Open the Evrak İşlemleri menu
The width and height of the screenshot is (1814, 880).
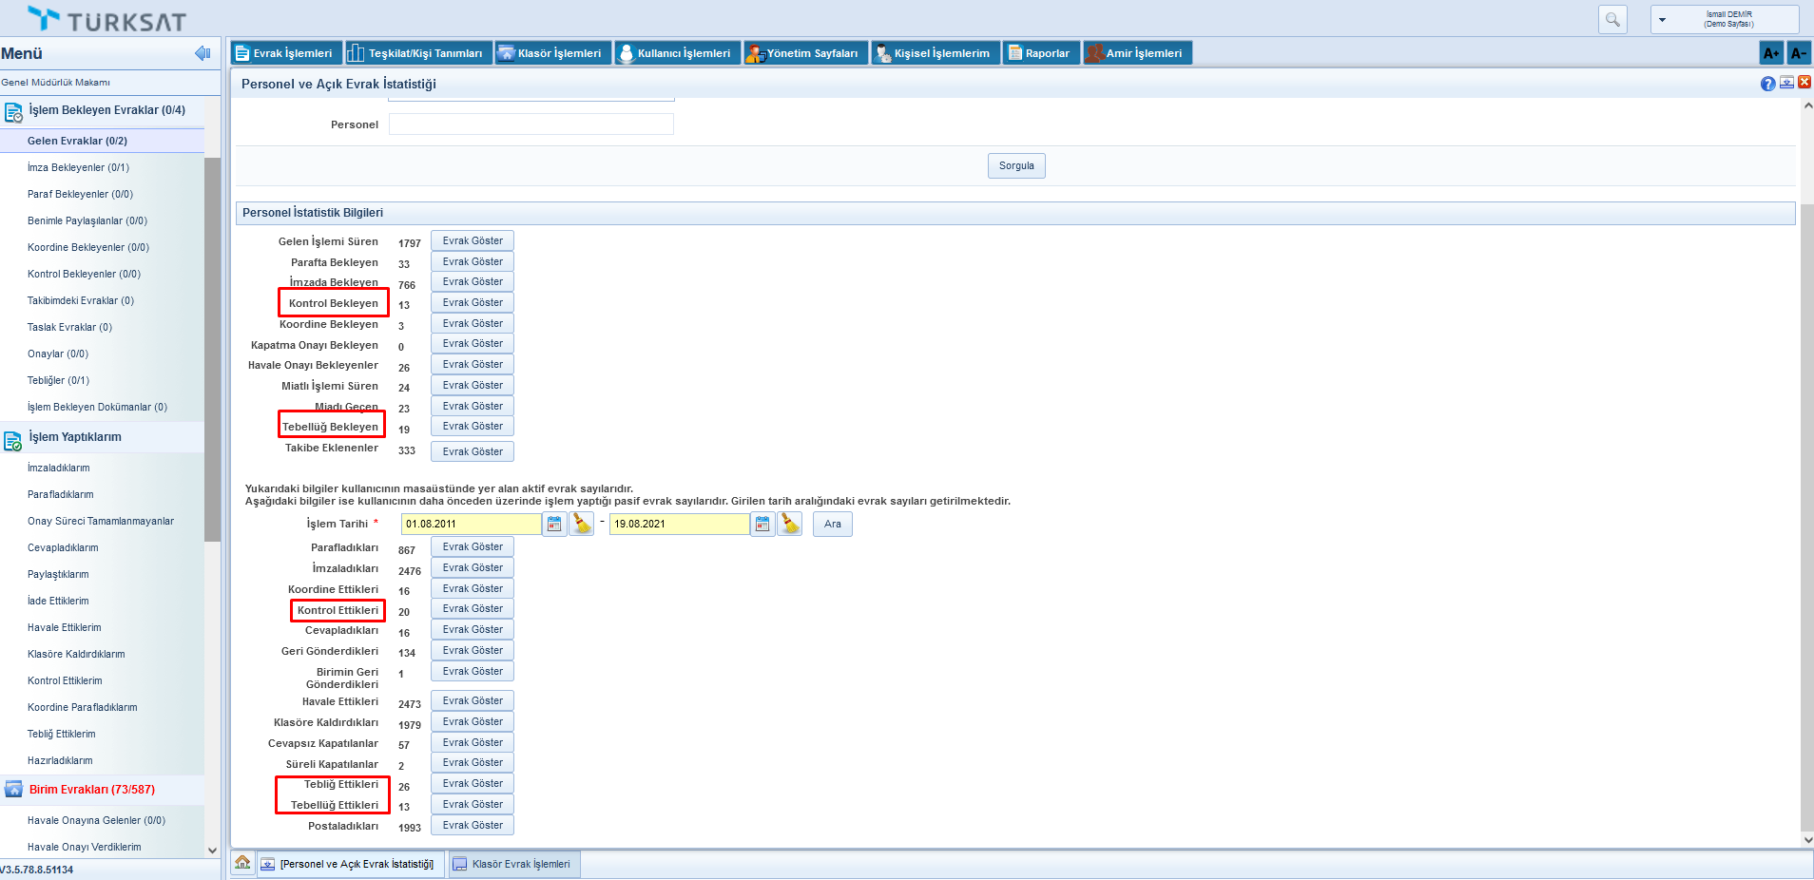click(283, 53)
